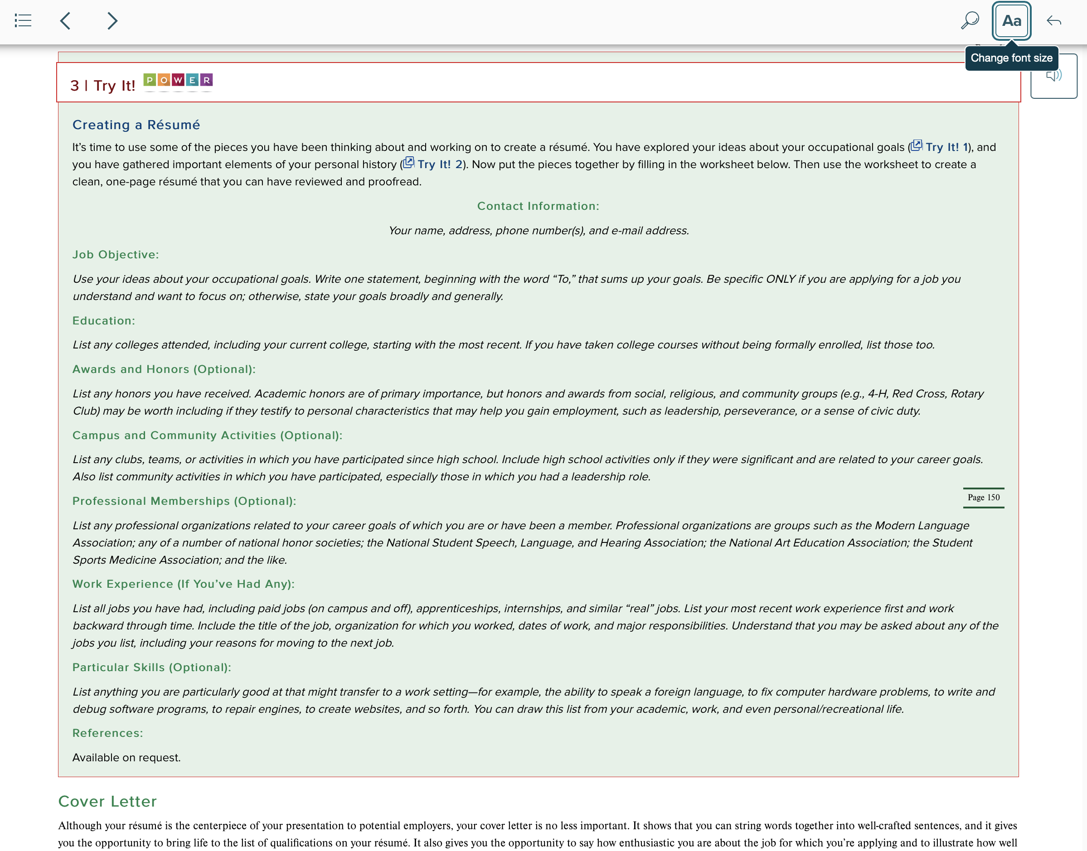Click the 'Change font size' tooltip
Screen dimensions: 1087x851
[1011, 58]
